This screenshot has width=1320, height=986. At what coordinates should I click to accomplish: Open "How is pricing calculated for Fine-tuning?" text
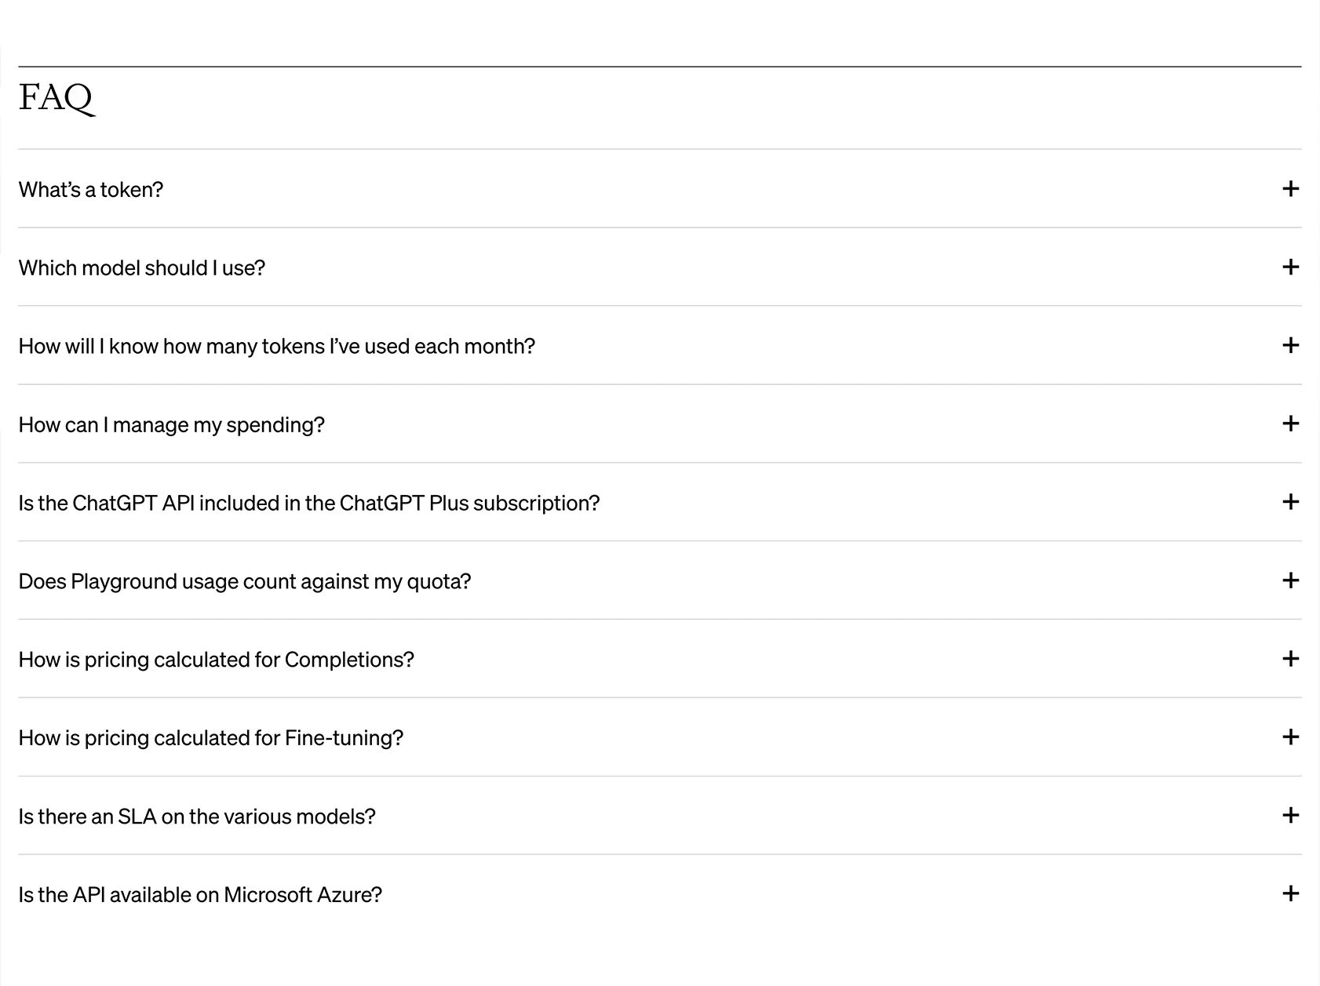211,739
